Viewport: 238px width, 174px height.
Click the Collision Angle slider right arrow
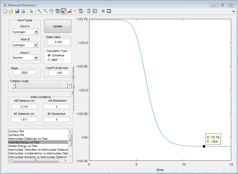70,85
